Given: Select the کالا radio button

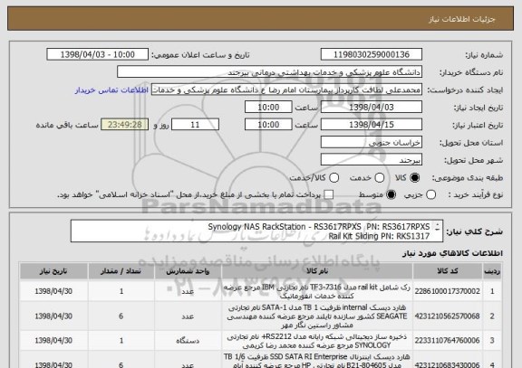Looking at the screenshot, I should coord(414,178).
